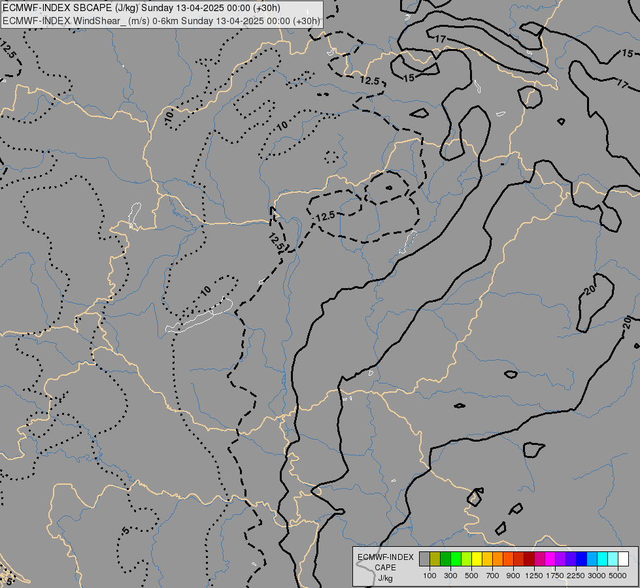Pick the magenta legend swatch
640x588 pixels.
(x=550, y=559)
